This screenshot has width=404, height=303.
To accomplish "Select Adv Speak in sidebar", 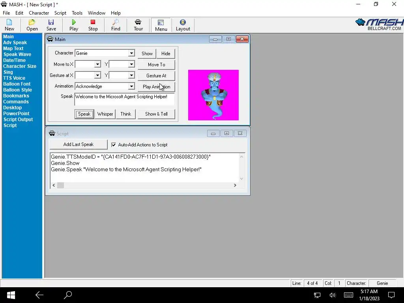I will pyautogui.click(x=15, y=43).
